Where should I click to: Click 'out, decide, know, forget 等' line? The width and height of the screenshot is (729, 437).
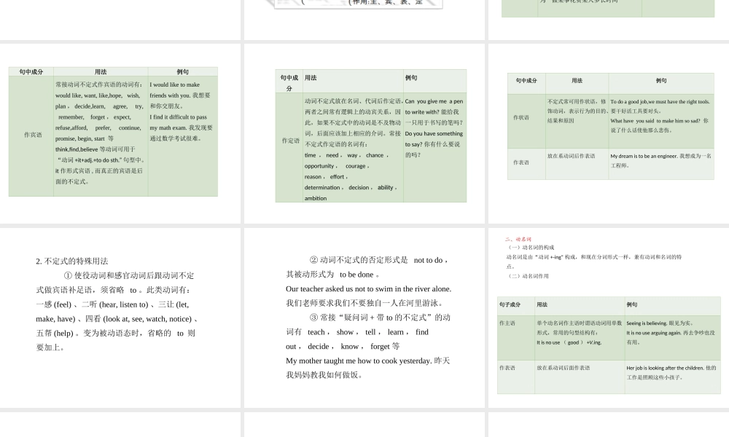click(343, 347)
